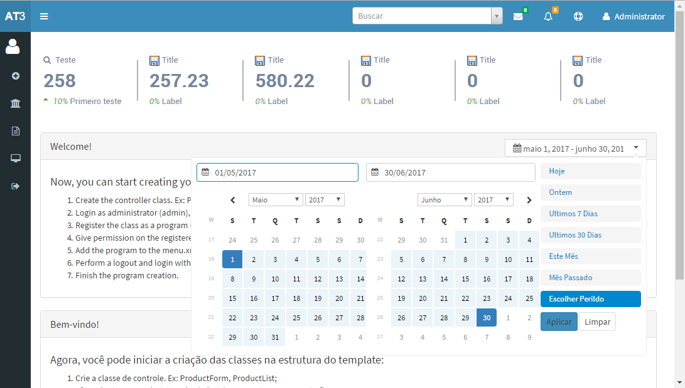Select the bank building icon in sidebar
This screenshot has height=388, width=685.
coord(14,103)
